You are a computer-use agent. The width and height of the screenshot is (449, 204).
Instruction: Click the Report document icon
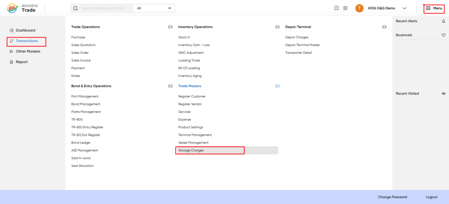pyautogui.click(x=11, y=62)
